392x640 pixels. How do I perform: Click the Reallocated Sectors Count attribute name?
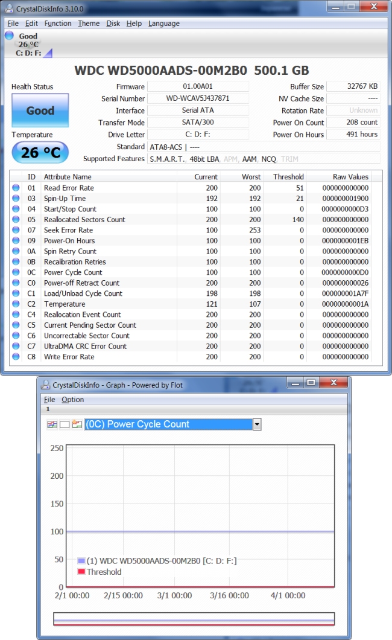coord(85,220)
